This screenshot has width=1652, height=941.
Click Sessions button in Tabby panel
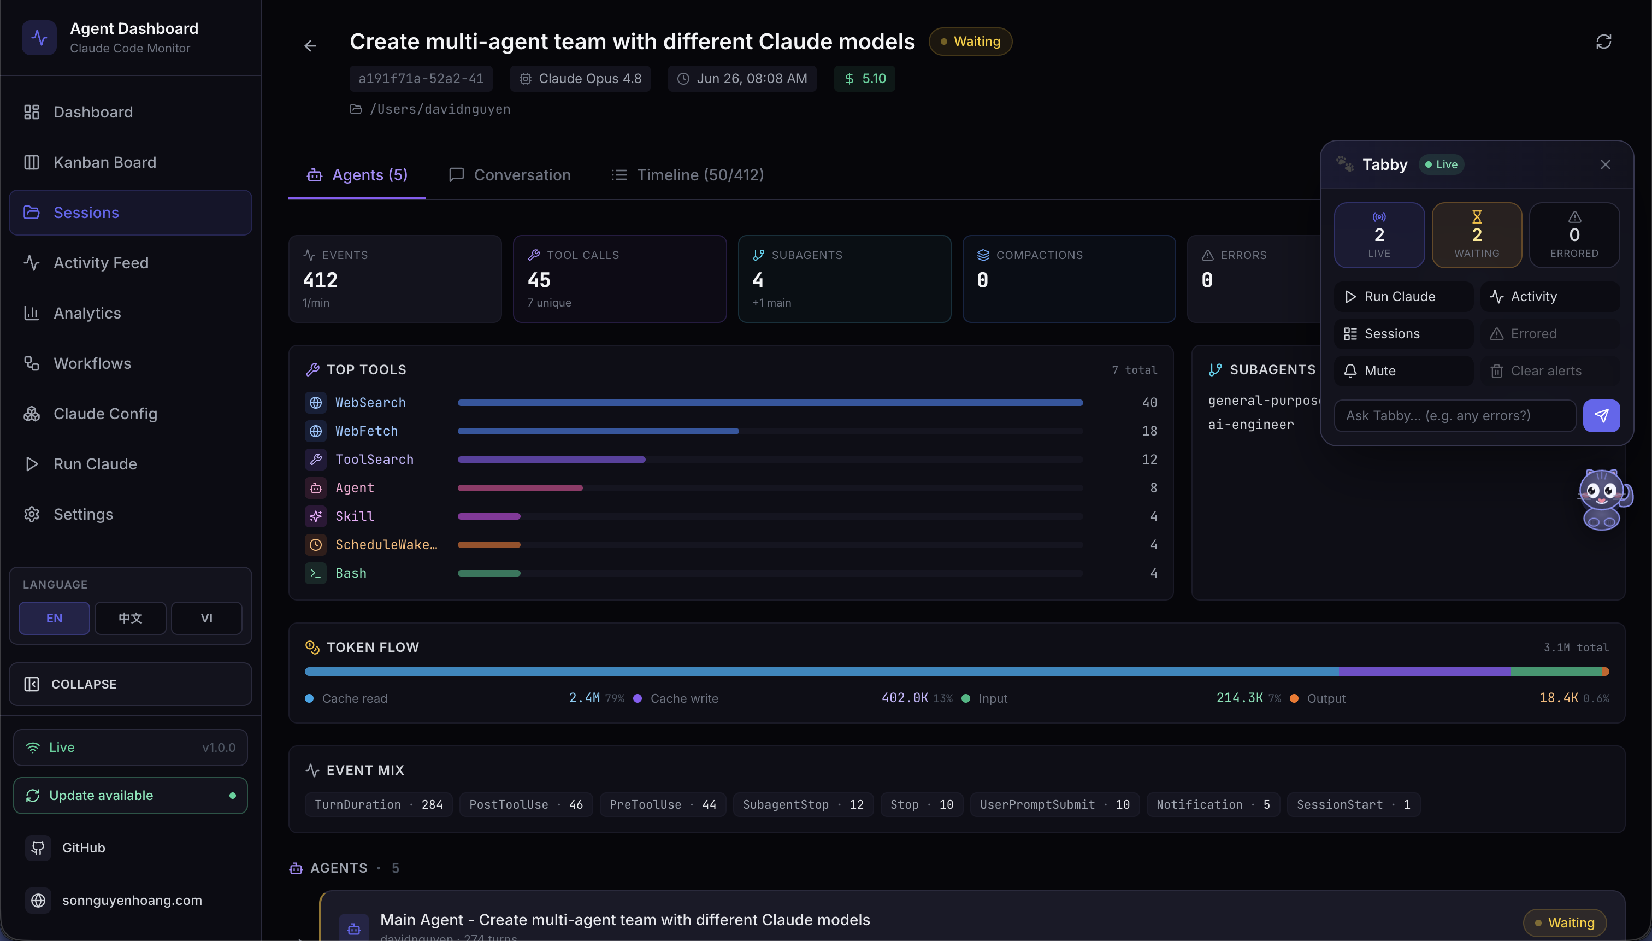(x=1404, y=334)
